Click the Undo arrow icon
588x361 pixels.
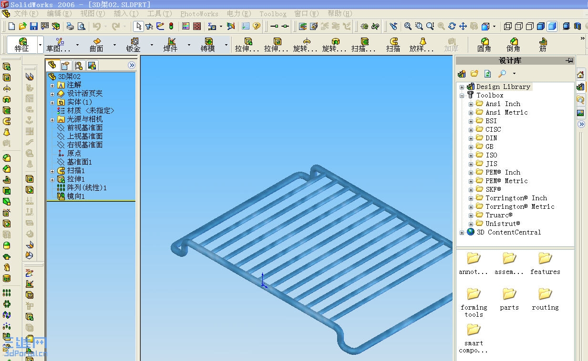click(97, 26)
